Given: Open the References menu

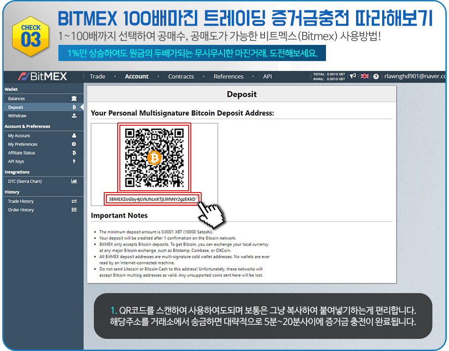Looking at the screenshot, I should pos(229,76).
